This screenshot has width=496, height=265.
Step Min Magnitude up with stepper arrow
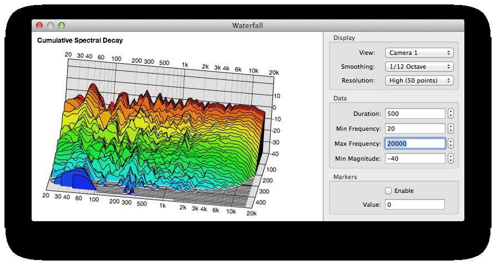pyautogui.click(x=451, y=156)
